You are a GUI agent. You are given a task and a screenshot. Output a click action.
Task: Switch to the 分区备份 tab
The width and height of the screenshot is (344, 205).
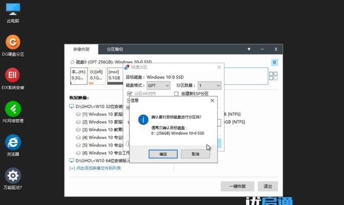[x=115, y=49]
